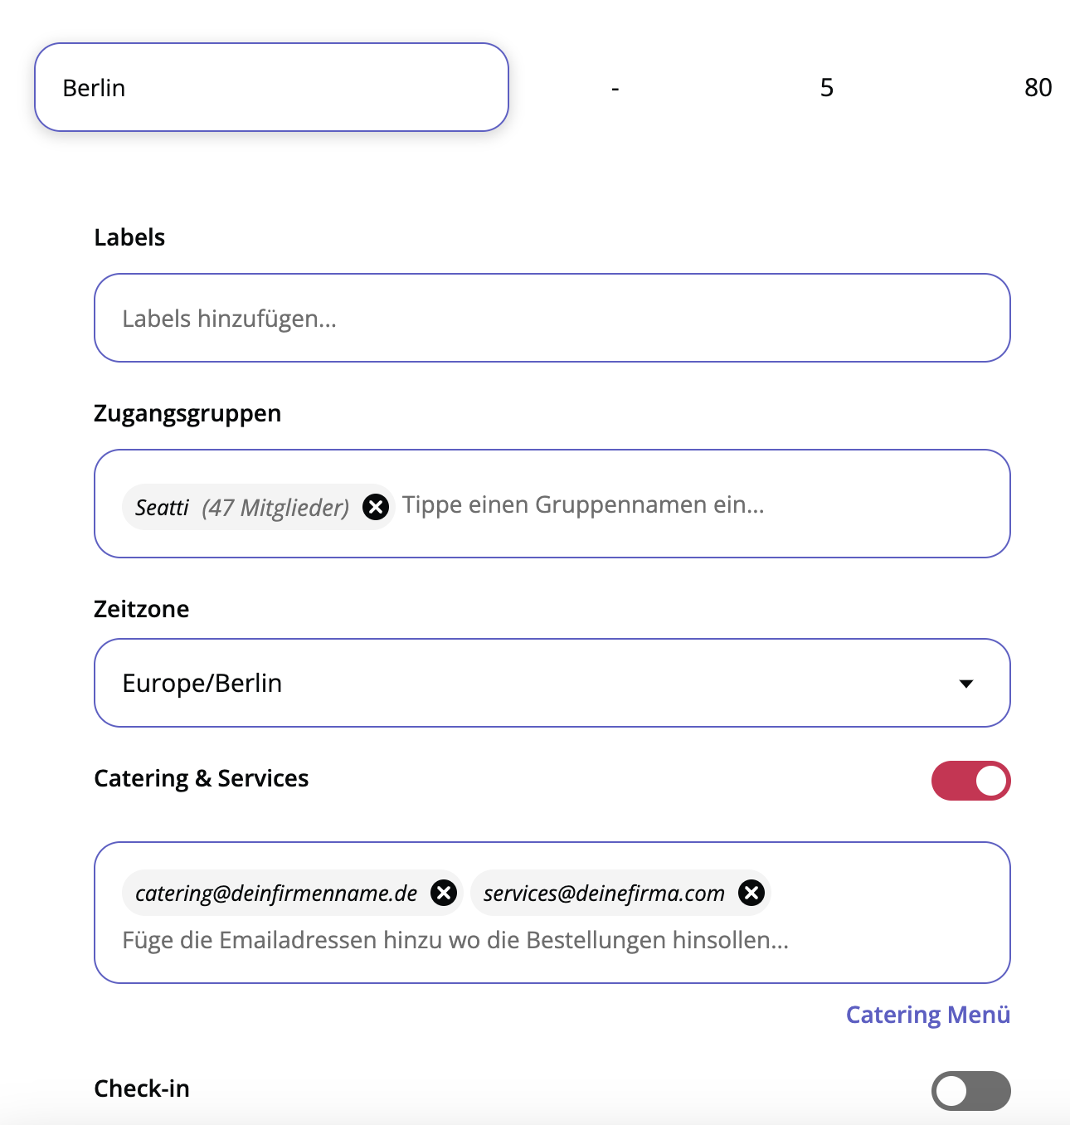Select the catering@deinfirmenname.de chip text
1070x1125 pixels.
275,894
